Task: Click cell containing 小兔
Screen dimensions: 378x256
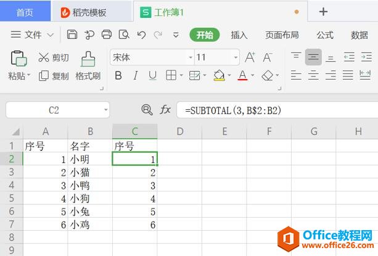Action: (x=90, y=212)
